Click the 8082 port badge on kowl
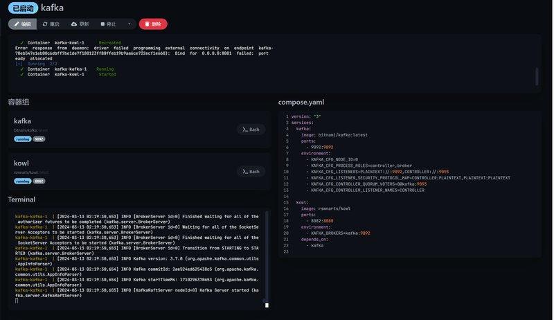 coord(39,181)
